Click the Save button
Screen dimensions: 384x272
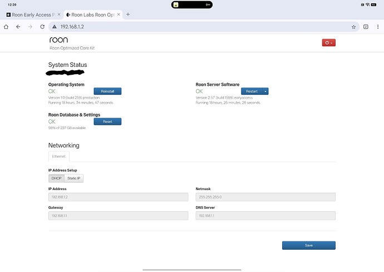pyautogui.click(x=308, y=245)
